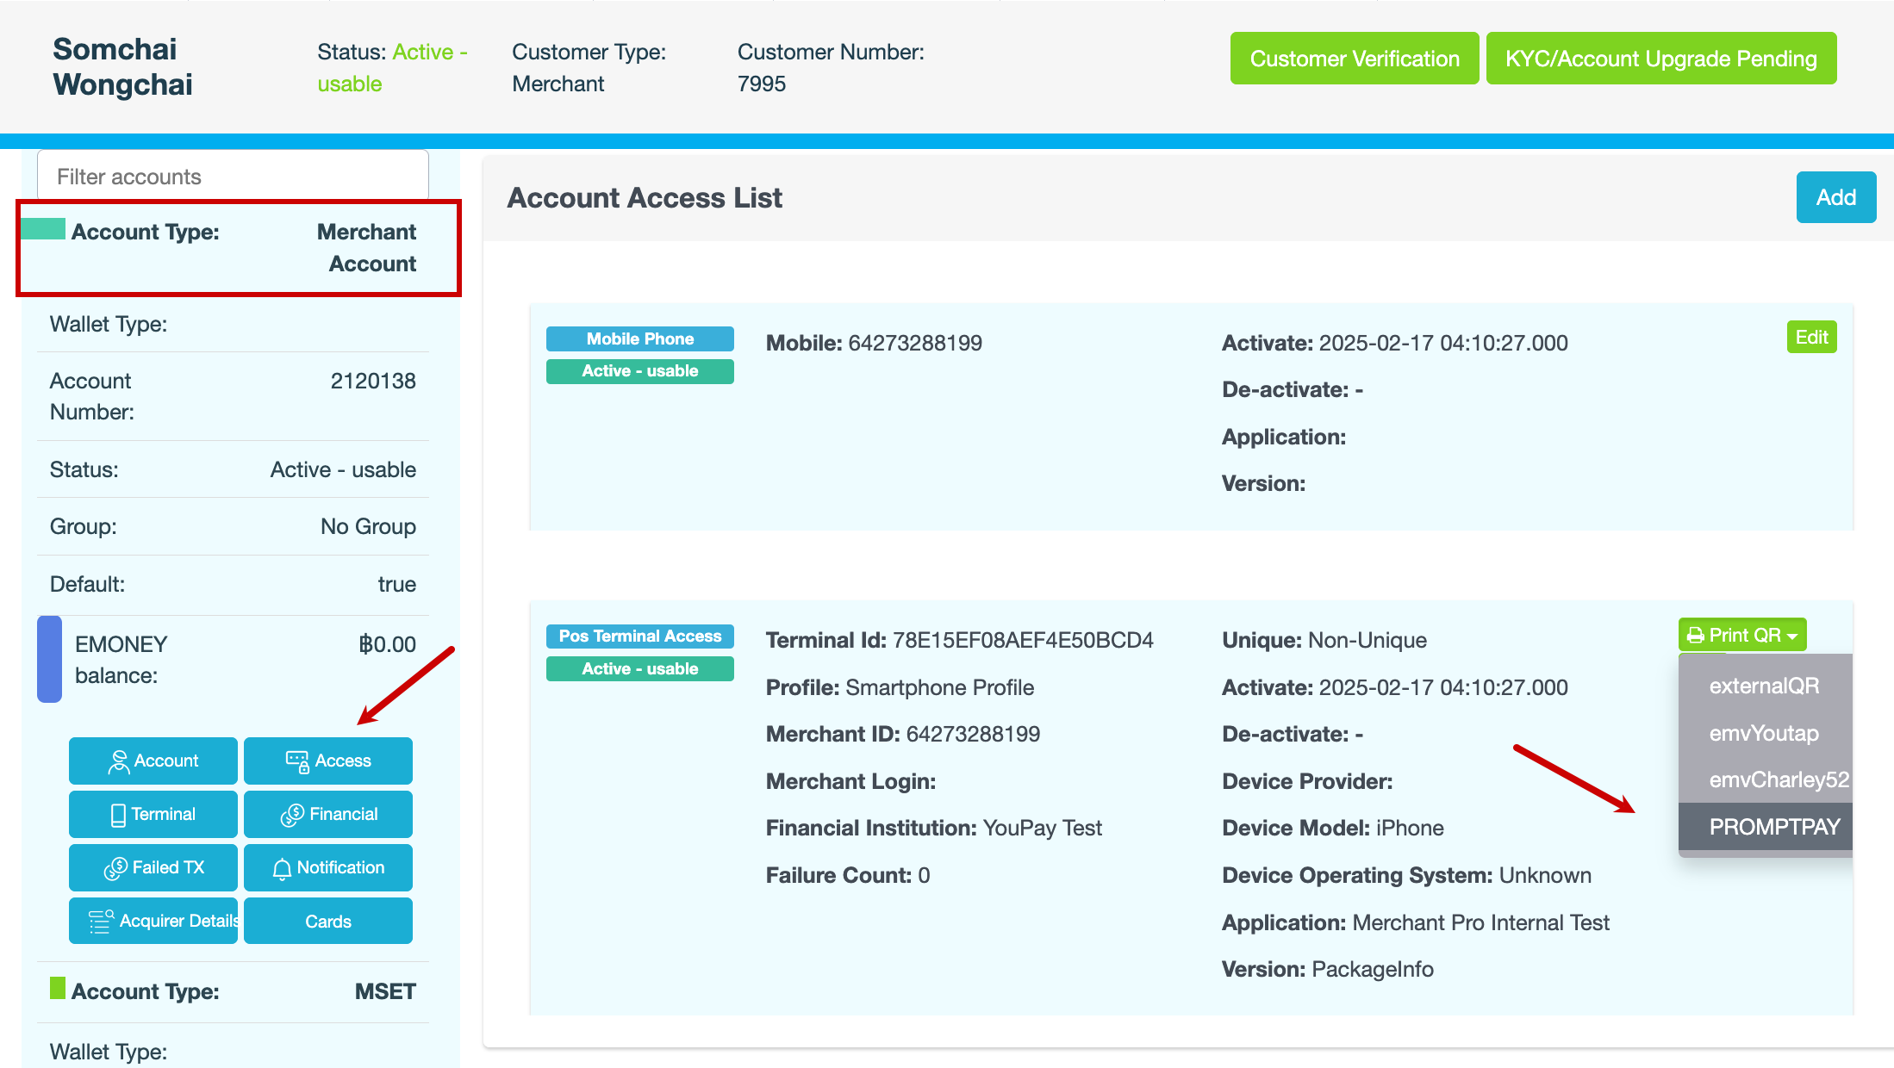Open the Cards section
Viewport: 1894px width, 1068px height.
tap(327, 922)
